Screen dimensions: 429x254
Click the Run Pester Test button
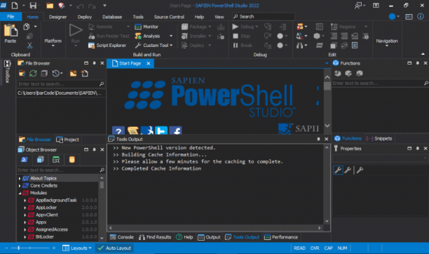click(109, 36)
